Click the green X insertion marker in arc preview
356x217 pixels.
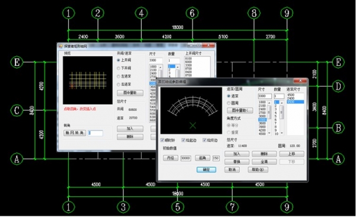pos(193,125)
